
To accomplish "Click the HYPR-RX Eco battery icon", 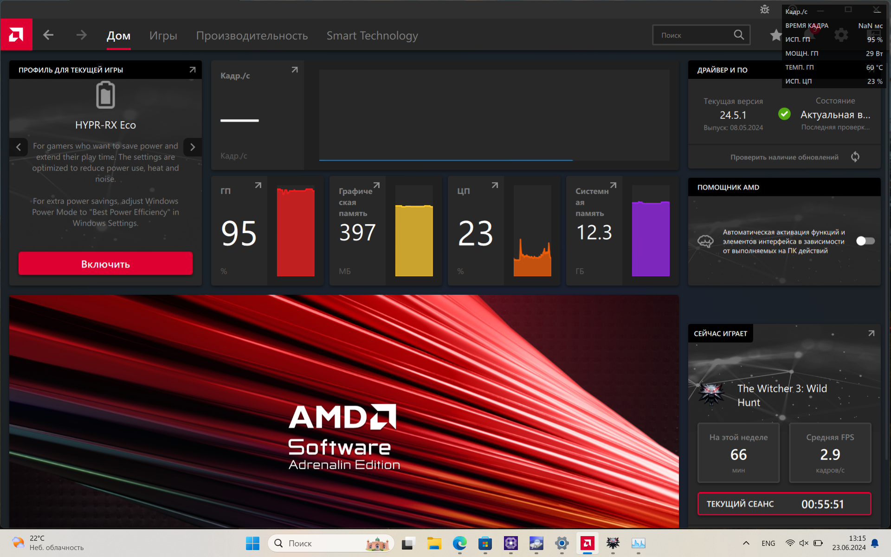I will click(x=105, y=95).
